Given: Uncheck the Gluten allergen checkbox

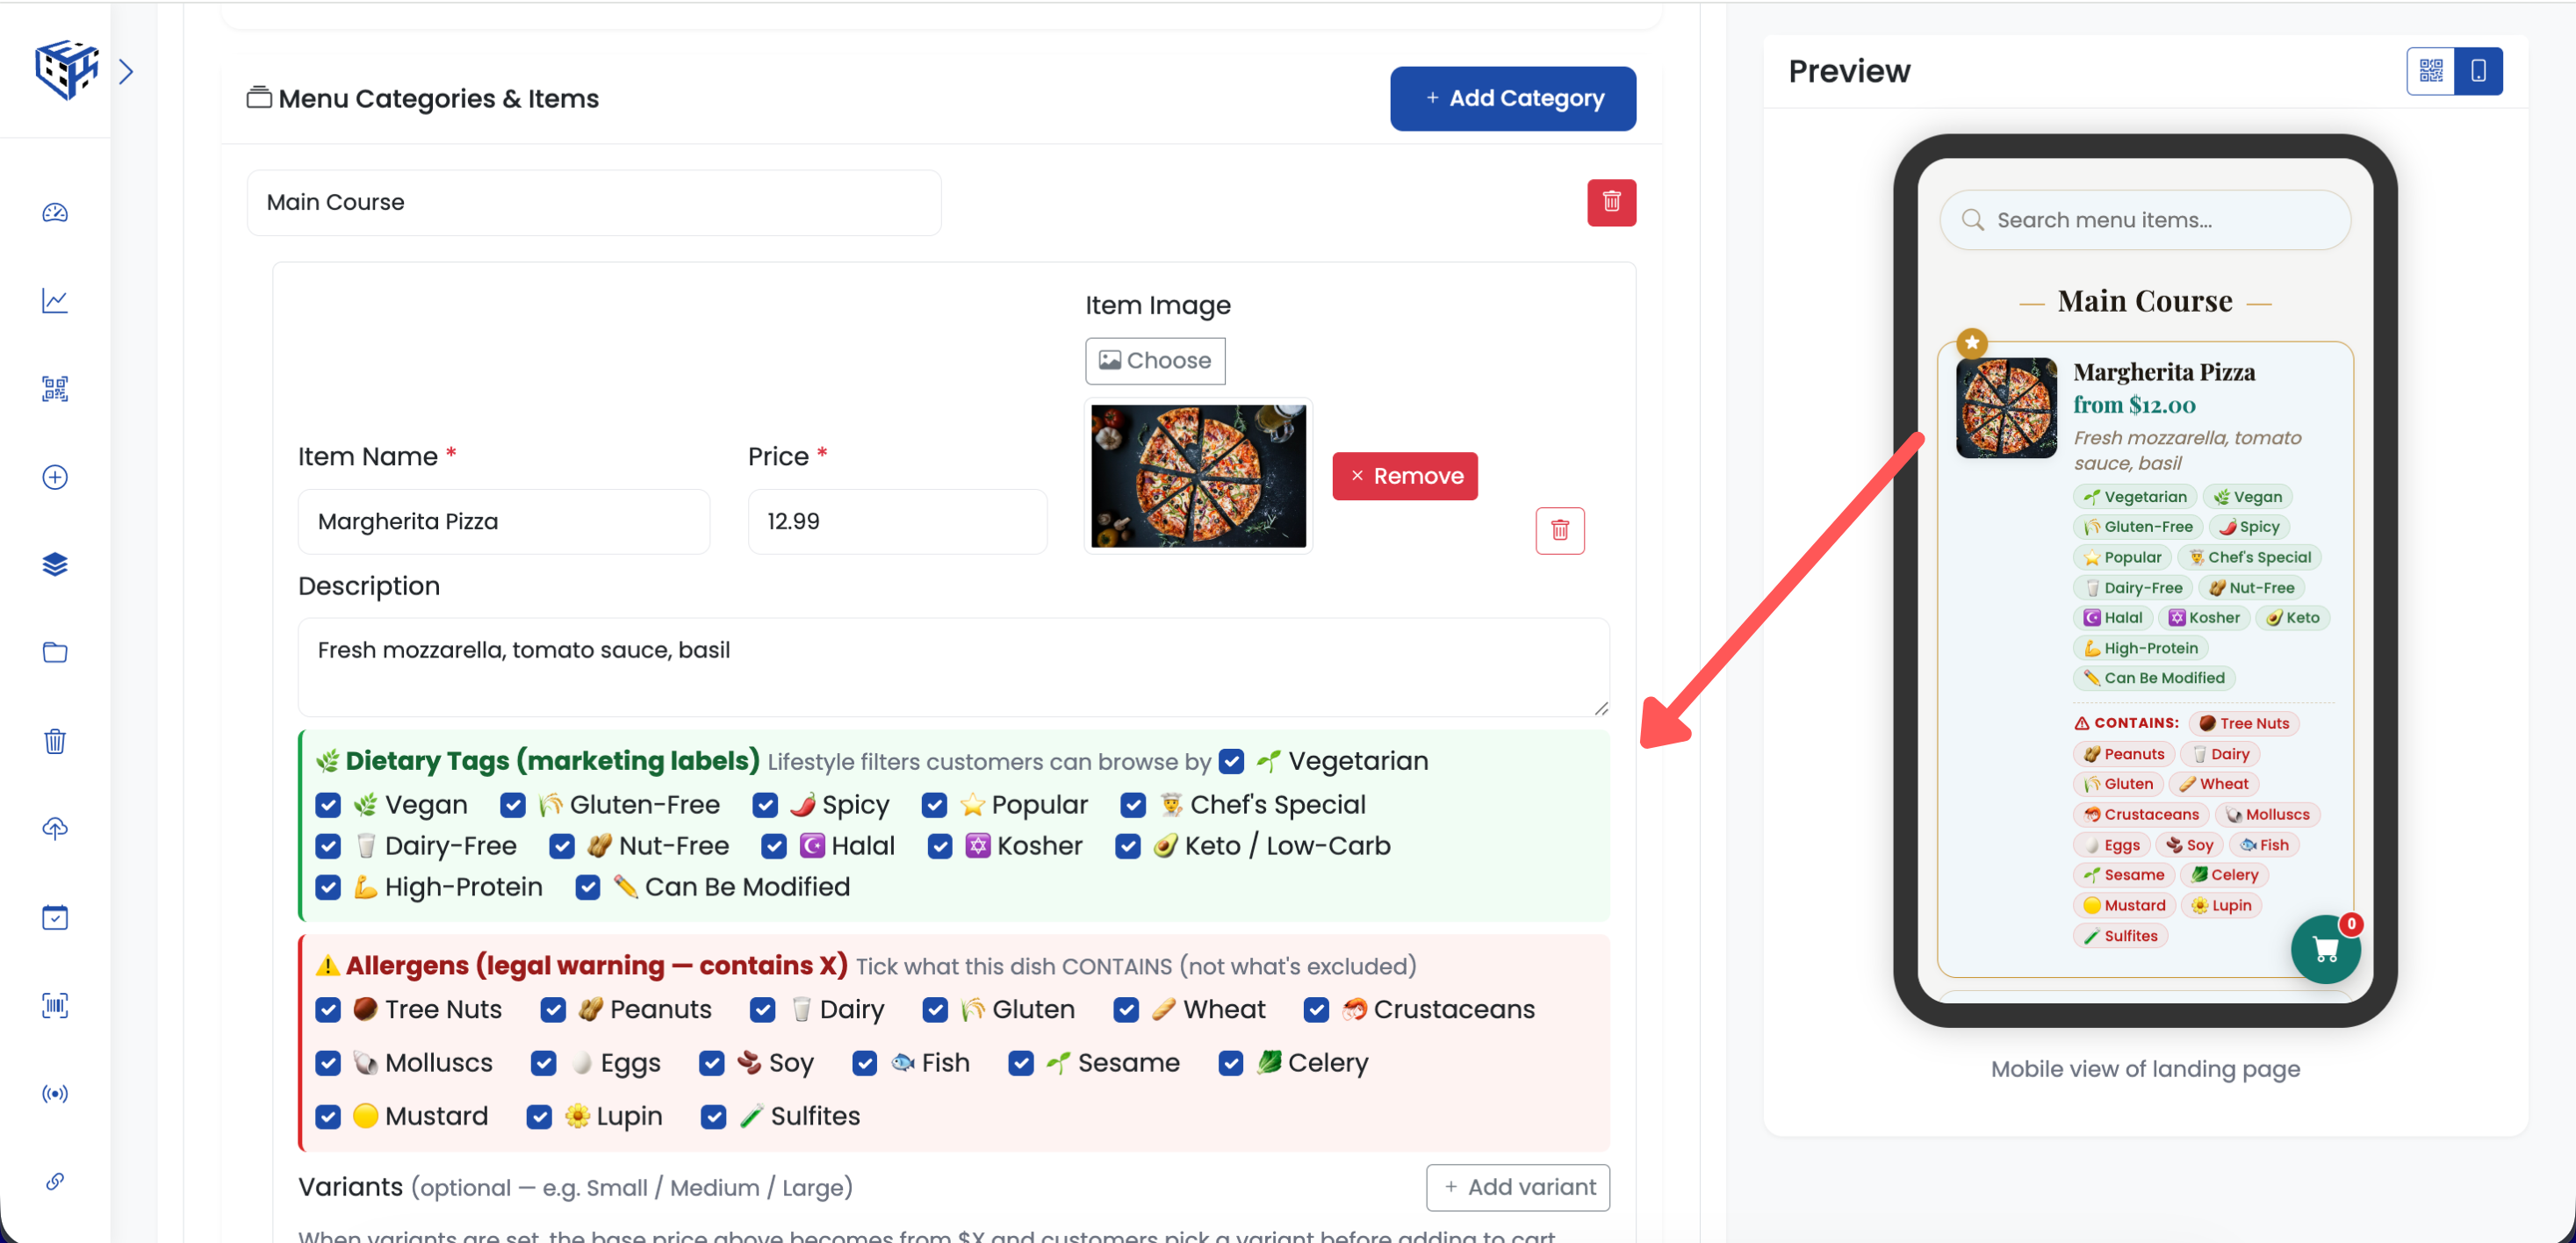Looking at the screenshot, I should [x=935, y=1010].
